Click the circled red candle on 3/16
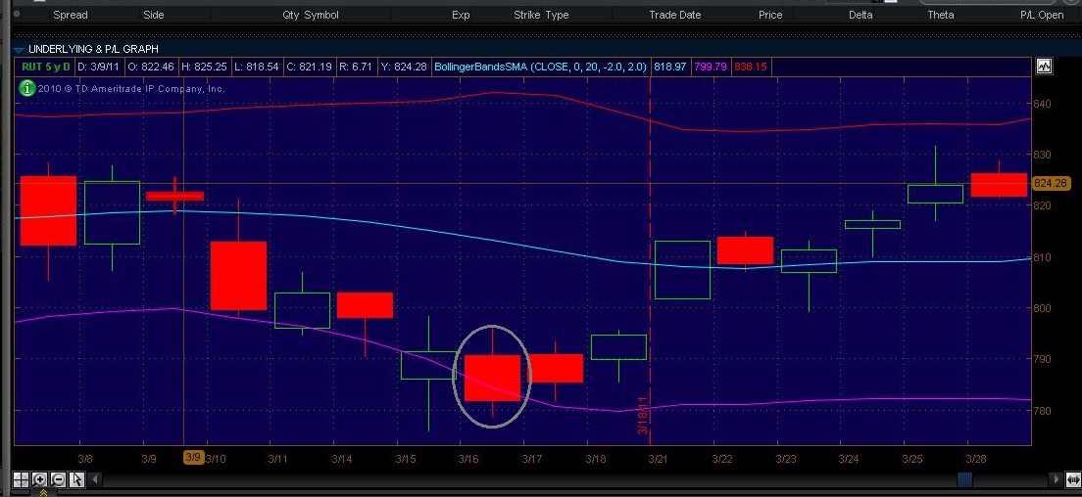The image size is (1082, 497). click(x=492, y=378)
